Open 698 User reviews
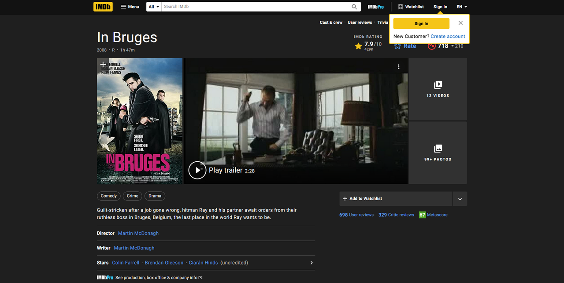The height and width of the screenshot is (283, 564). click(356, 215)
